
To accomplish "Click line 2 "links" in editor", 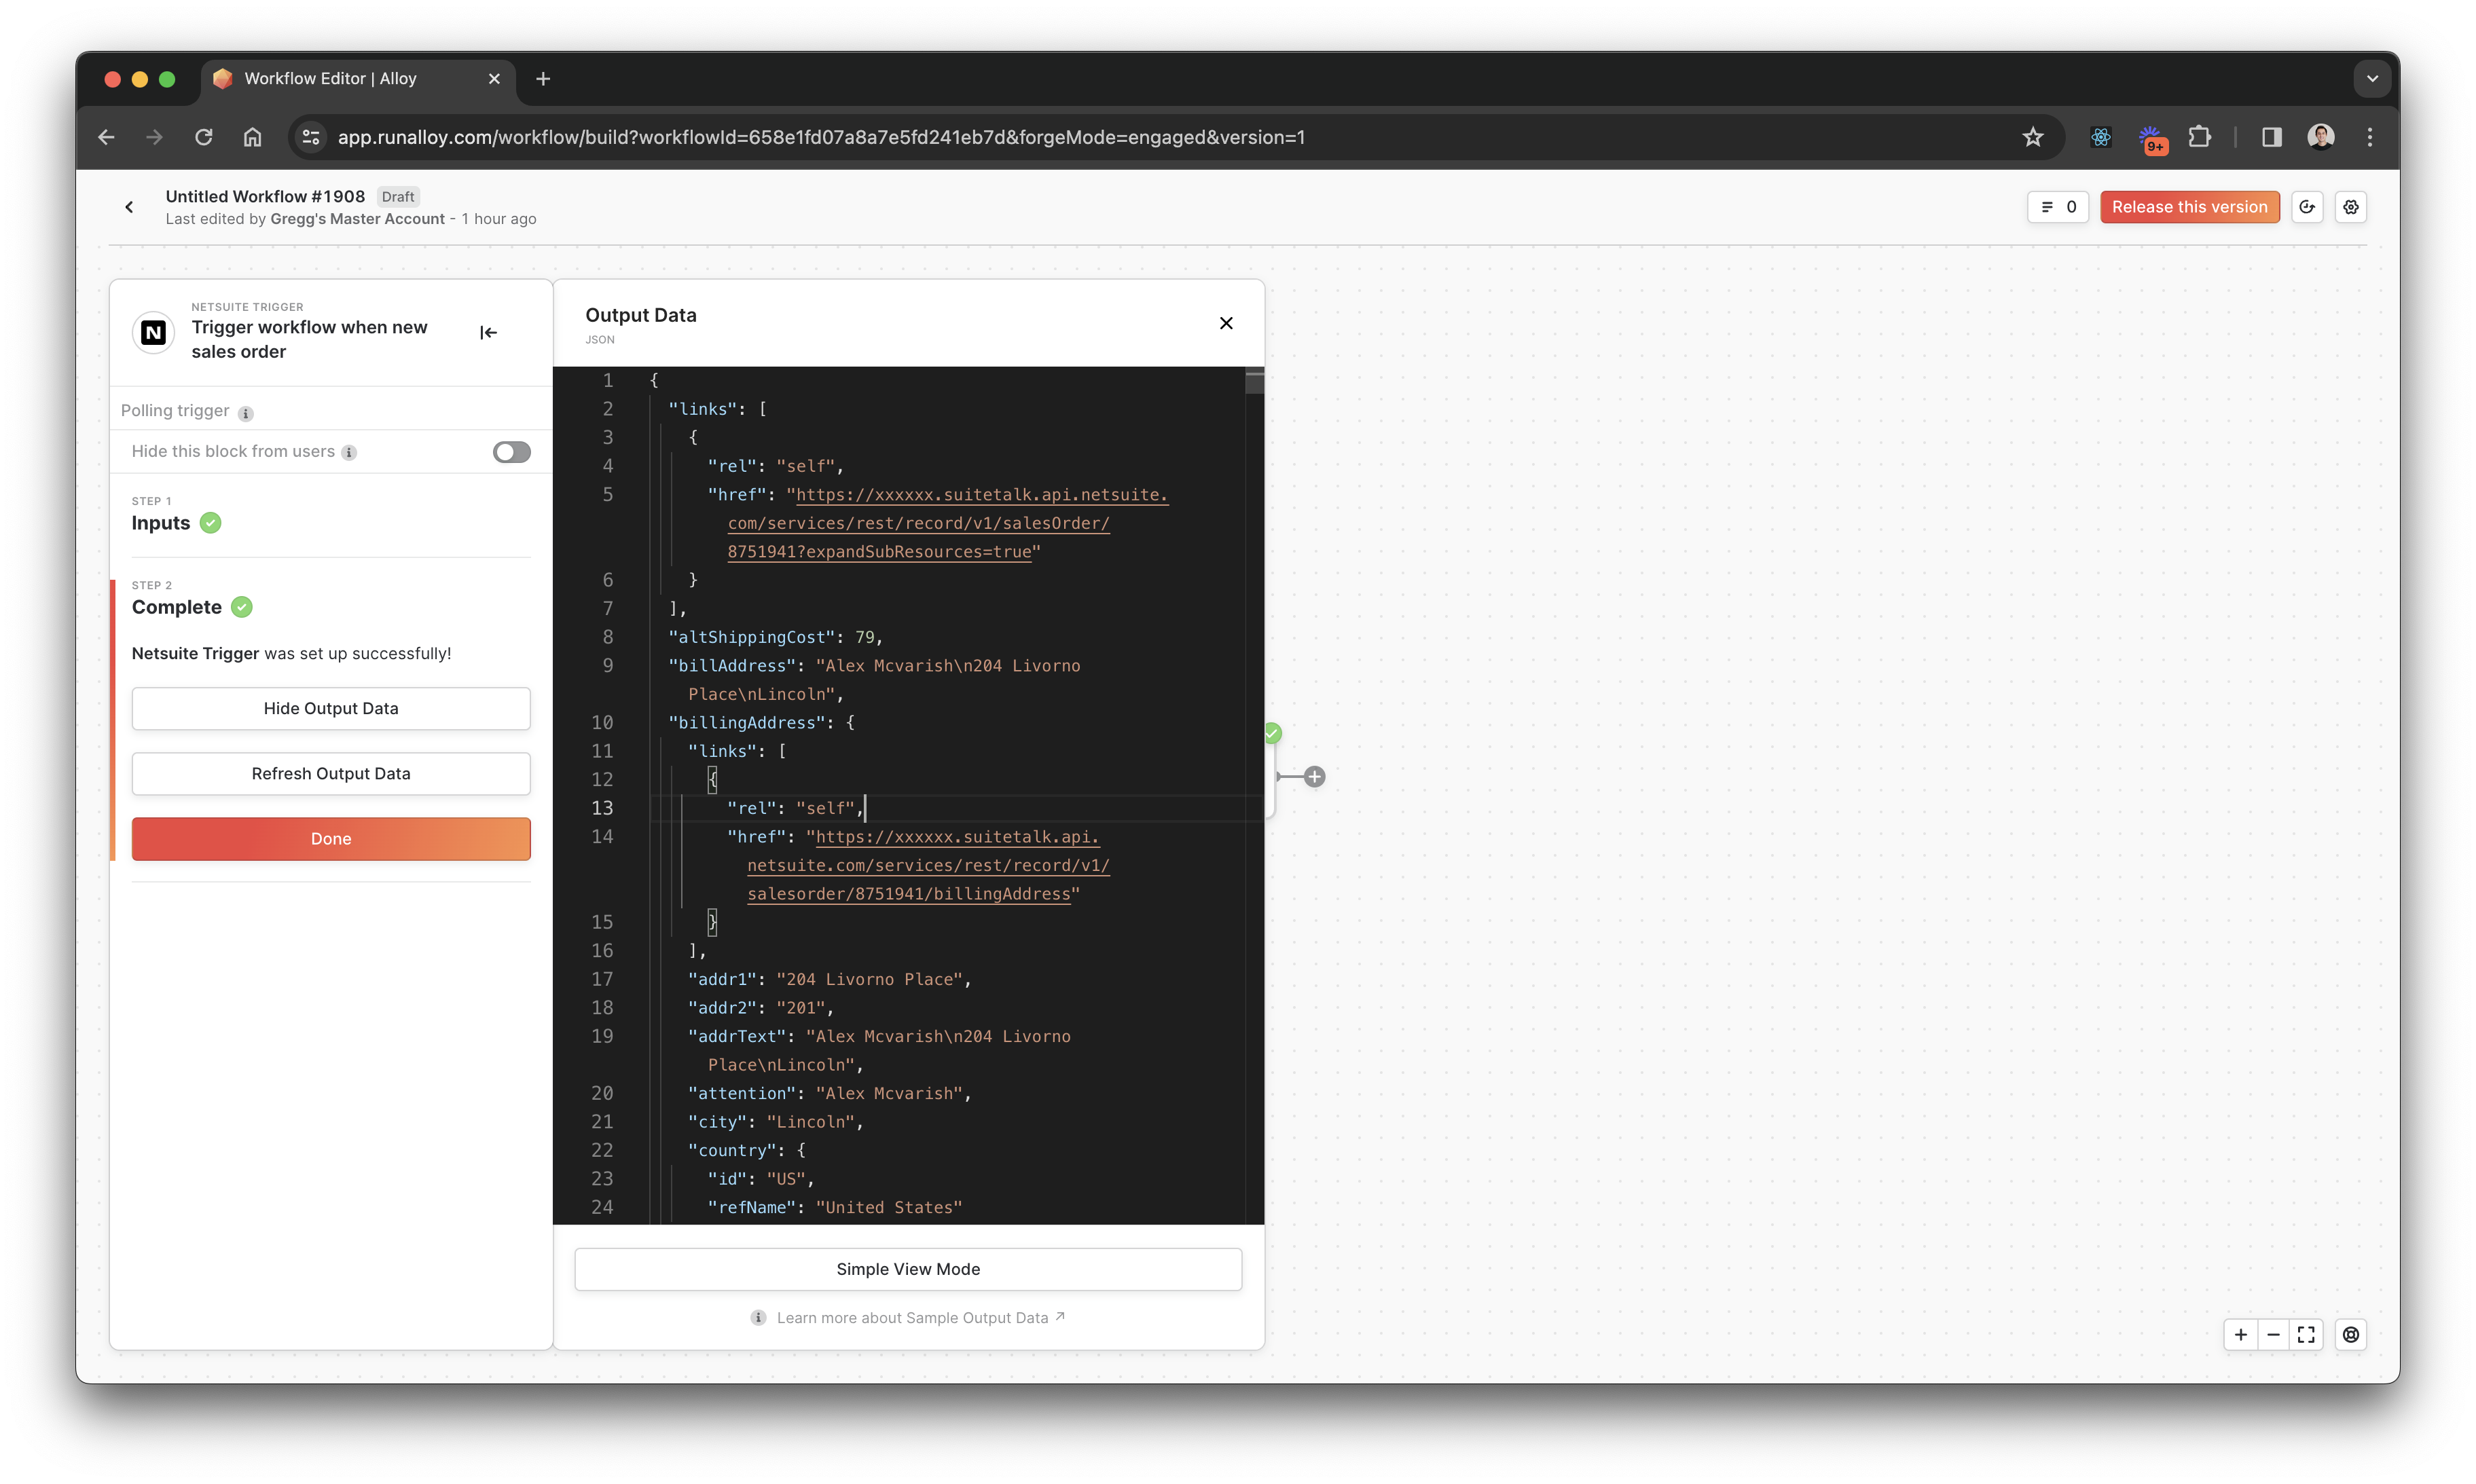I will 717,409.
